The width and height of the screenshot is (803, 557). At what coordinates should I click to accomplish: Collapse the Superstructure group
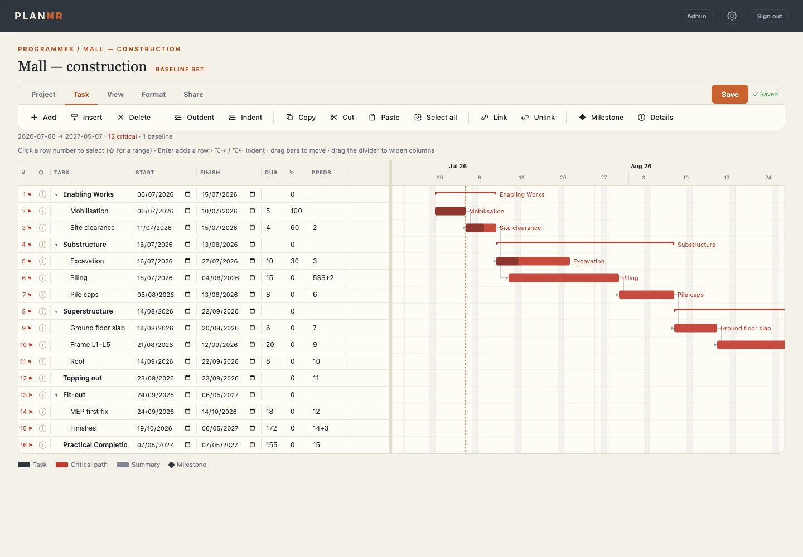coord(56,311)
